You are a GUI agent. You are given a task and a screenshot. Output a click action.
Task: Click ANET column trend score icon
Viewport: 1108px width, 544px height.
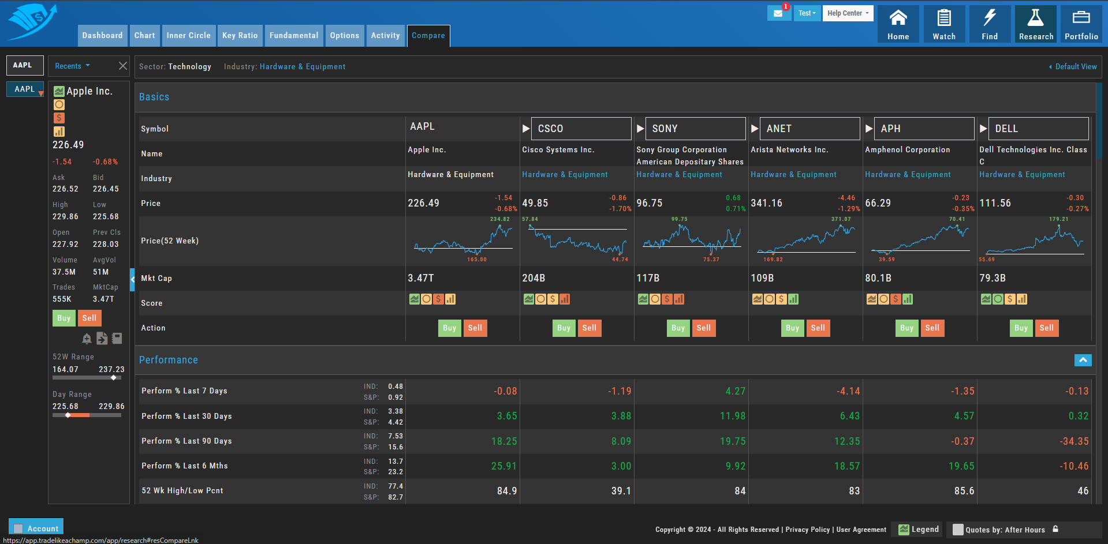(758, 299)
